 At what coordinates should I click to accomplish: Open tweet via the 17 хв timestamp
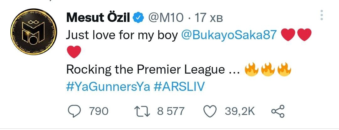tap(208, 18)
